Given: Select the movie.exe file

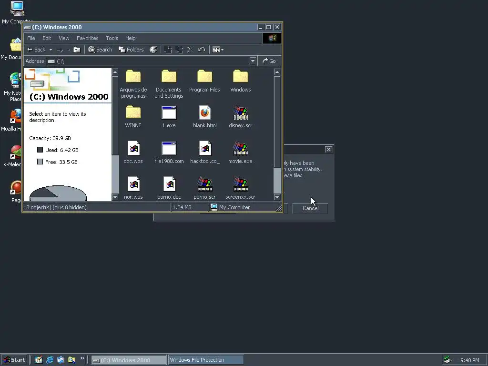Looking at the screenshot, I should pos(240,152).
